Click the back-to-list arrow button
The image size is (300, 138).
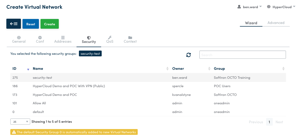coord(14,24)
